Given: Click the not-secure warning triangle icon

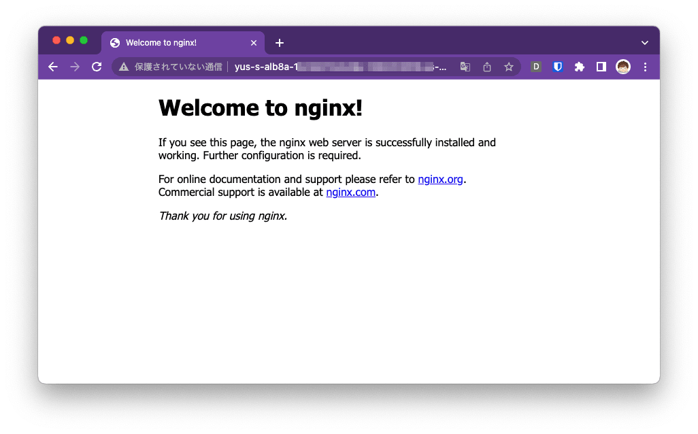Looking at the screenshot, I should coord(124,67).
